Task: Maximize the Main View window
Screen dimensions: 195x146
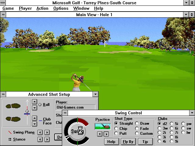Action: point(192,15)
